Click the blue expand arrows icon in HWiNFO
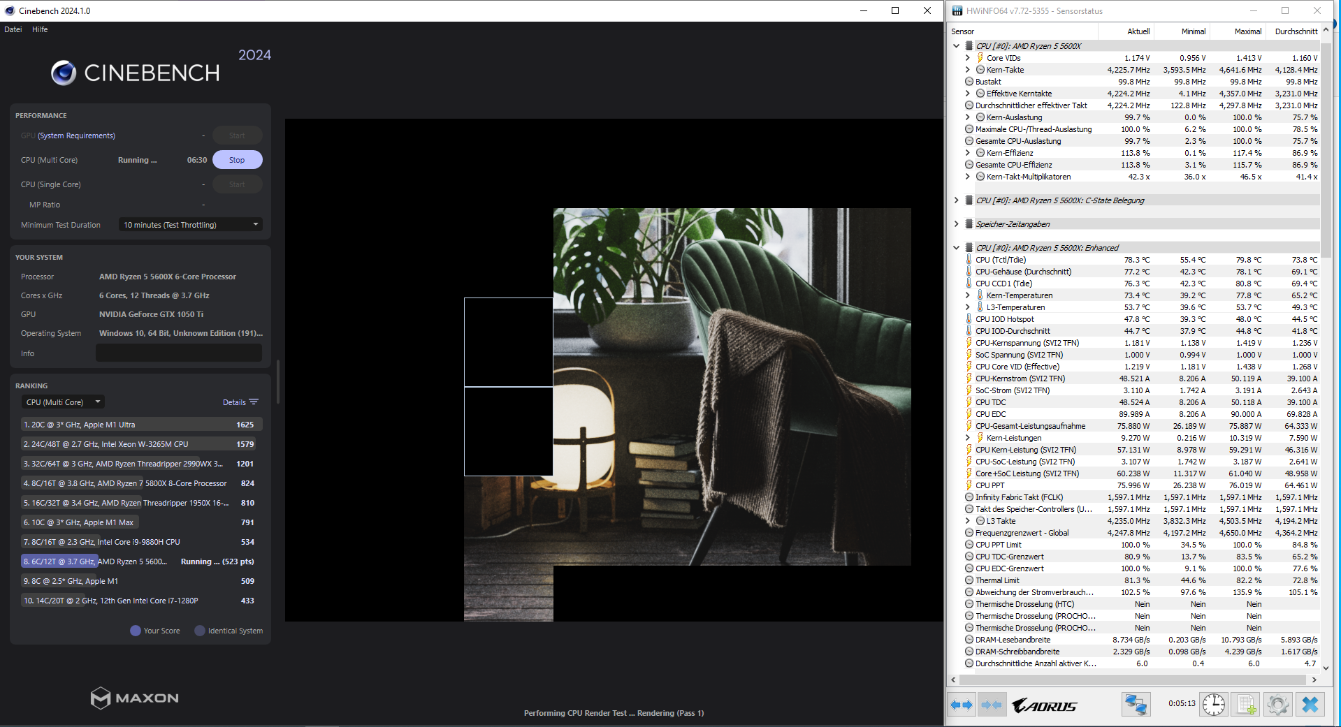This screenshot has height=727, width=1341. [962, 705]
